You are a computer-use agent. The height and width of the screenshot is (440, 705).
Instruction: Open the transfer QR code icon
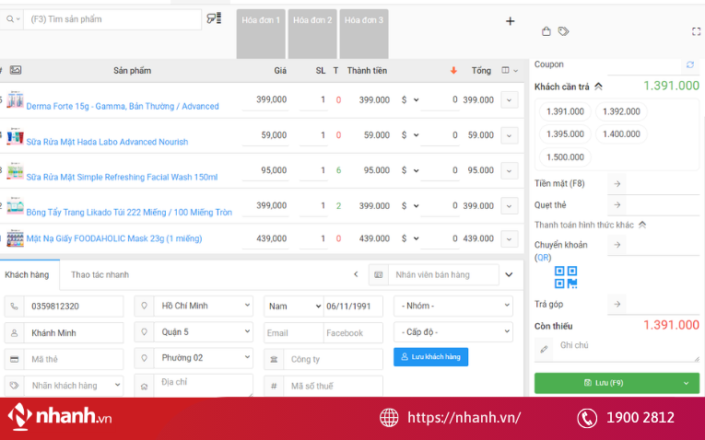566,277
